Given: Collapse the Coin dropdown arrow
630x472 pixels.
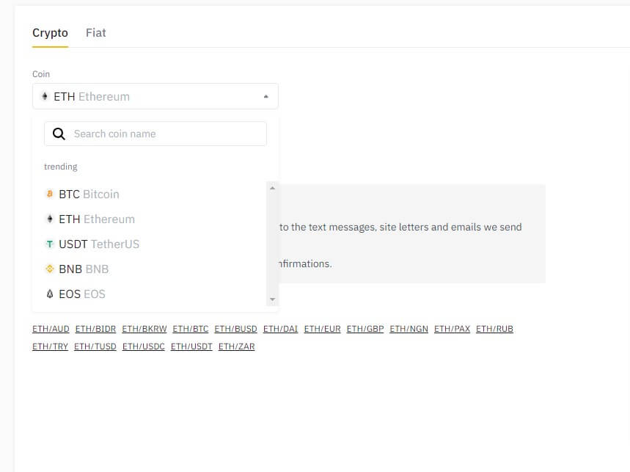Looking at the screenshot, I should (x=266, y=97).
